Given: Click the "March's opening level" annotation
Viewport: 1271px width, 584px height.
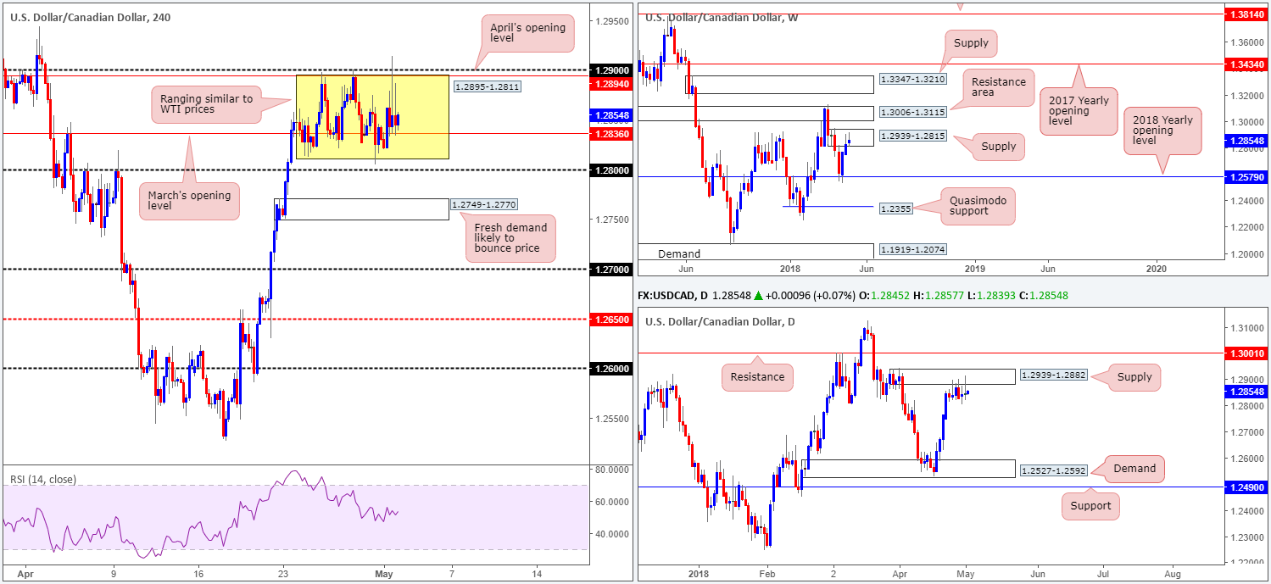Looking at the screenshot, I should click(x=189, y=202).
